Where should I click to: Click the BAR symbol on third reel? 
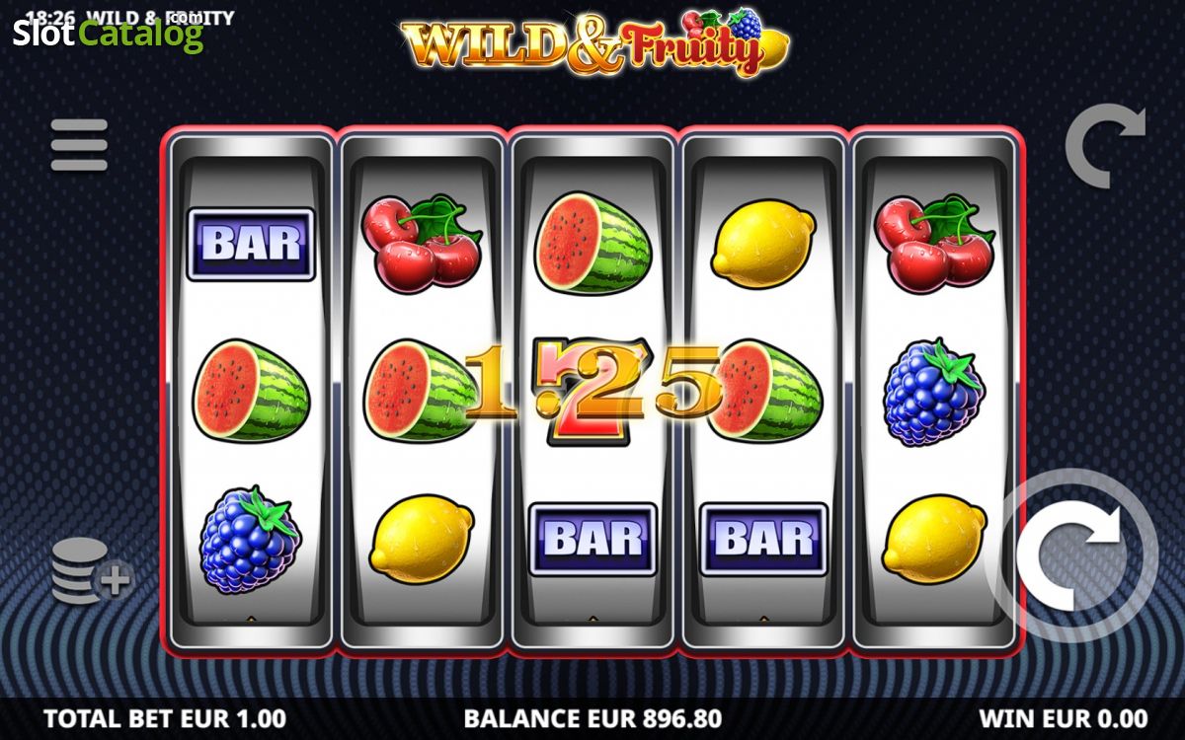593,539
